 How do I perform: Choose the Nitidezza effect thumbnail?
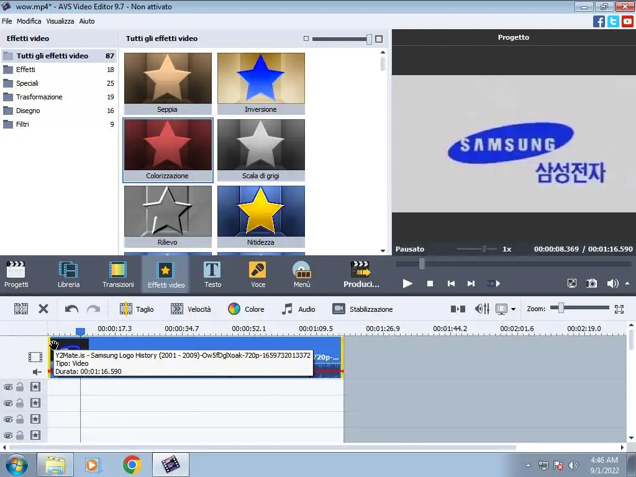pos(261,216)
